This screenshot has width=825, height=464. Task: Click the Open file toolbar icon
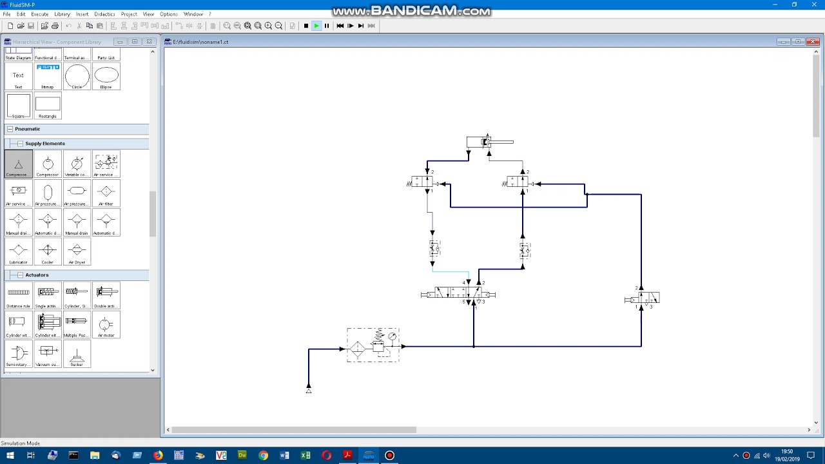point(21,26)
